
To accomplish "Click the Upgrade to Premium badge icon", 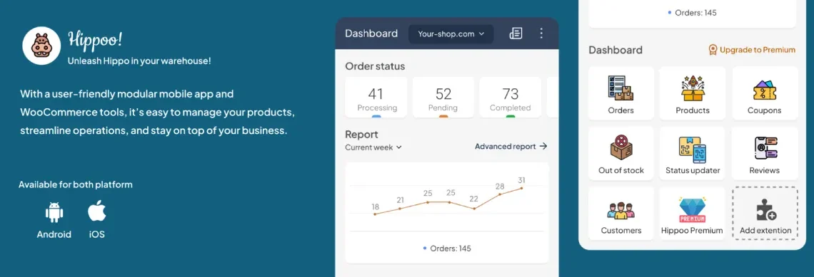I will pyautogui.click(x=713, y=50).
